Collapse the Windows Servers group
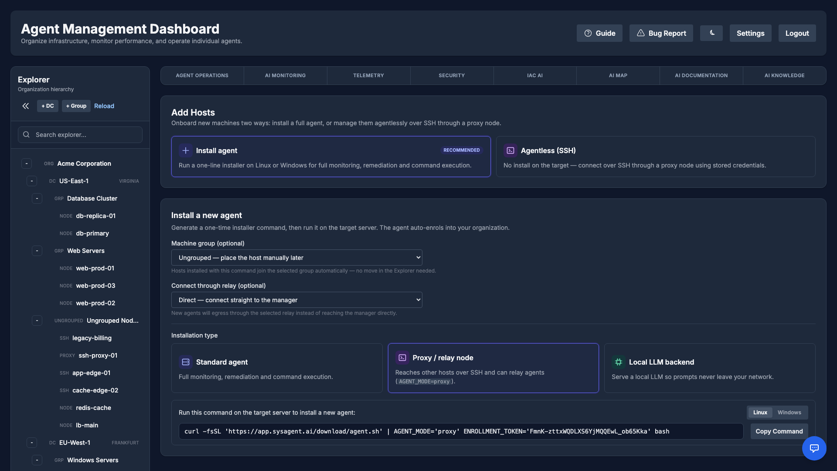 [37, 460]
